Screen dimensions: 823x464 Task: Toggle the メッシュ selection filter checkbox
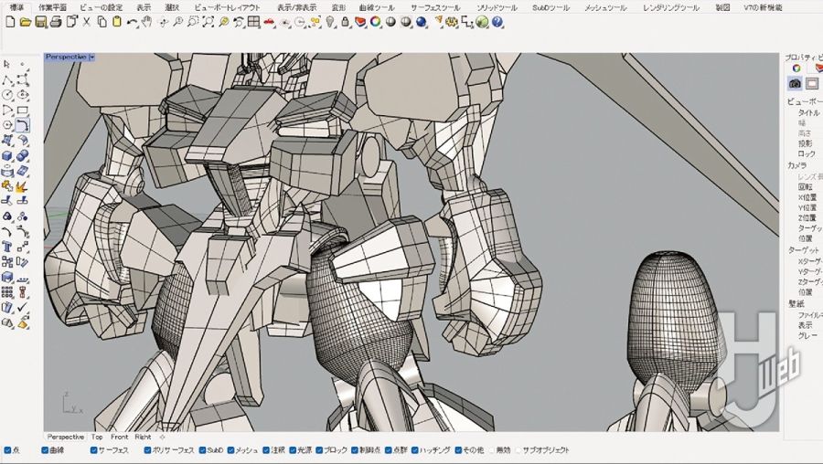click(230, 450)
